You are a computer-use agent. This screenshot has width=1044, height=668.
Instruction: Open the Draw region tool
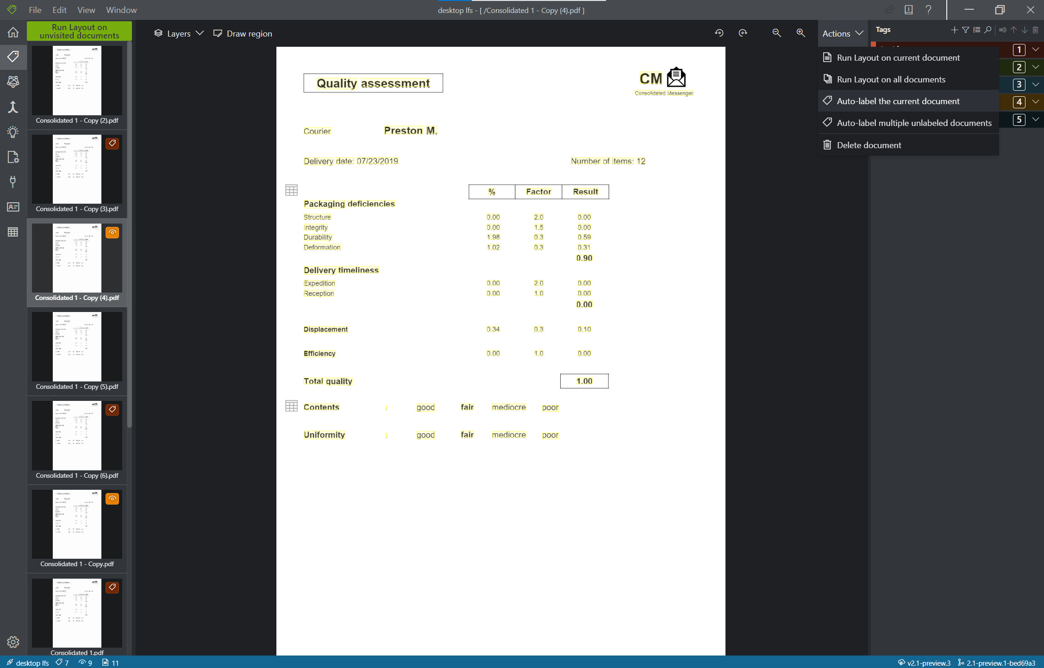tap(243, 33)
